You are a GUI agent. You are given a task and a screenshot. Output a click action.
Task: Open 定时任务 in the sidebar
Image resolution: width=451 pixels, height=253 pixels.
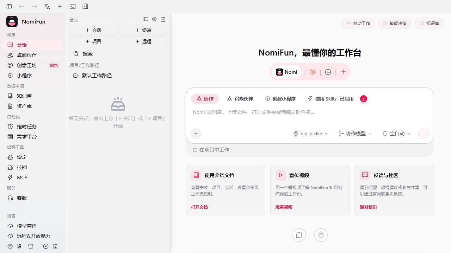32,126
